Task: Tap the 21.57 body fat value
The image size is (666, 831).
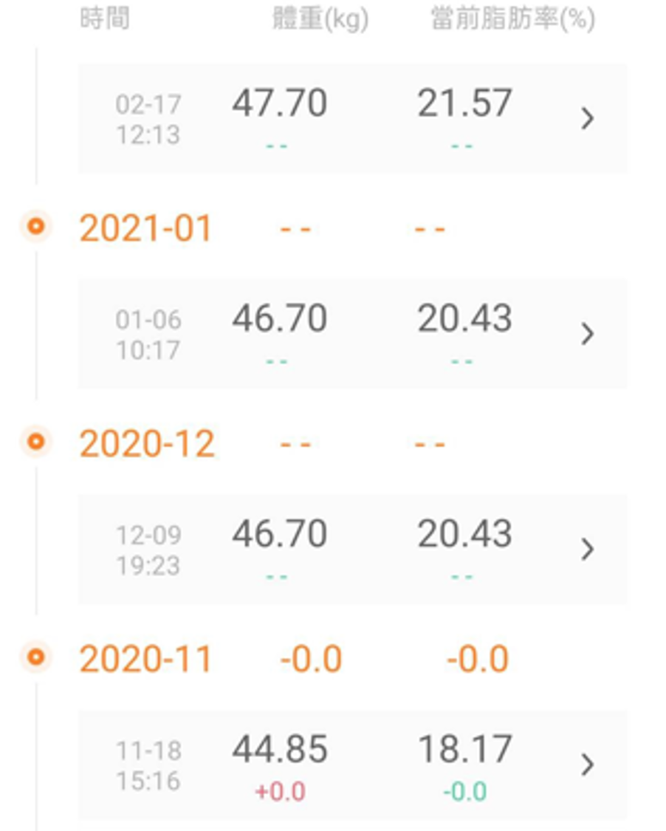Action: point(464,103)
